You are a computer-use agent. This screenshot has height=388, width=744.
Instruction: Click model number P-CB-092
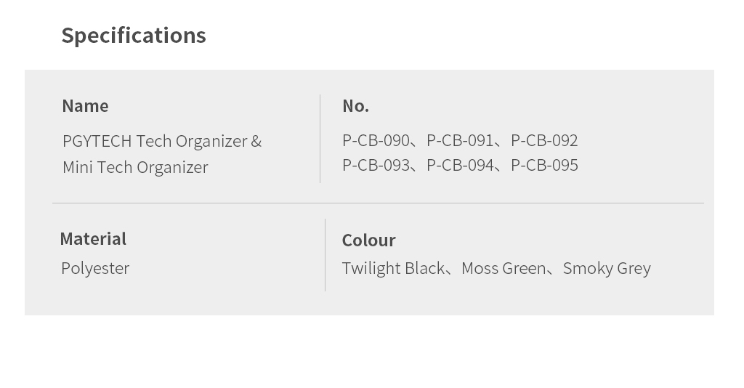click(544, 140)
